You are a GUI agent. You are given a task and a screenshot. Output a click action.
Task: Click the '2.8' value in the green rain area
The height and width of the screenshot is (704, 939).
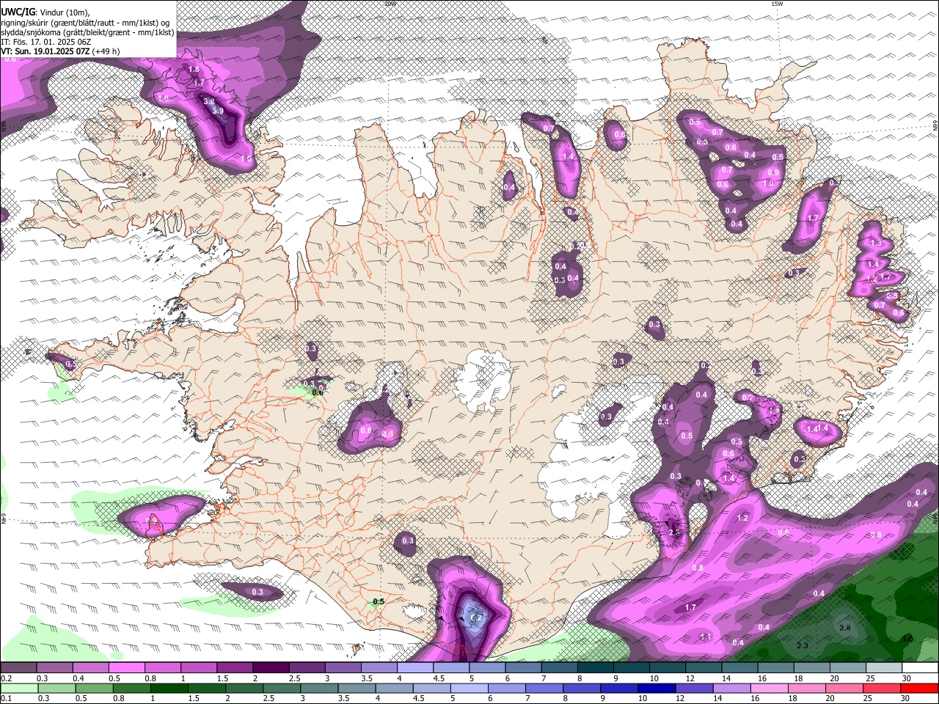point(844,628)
